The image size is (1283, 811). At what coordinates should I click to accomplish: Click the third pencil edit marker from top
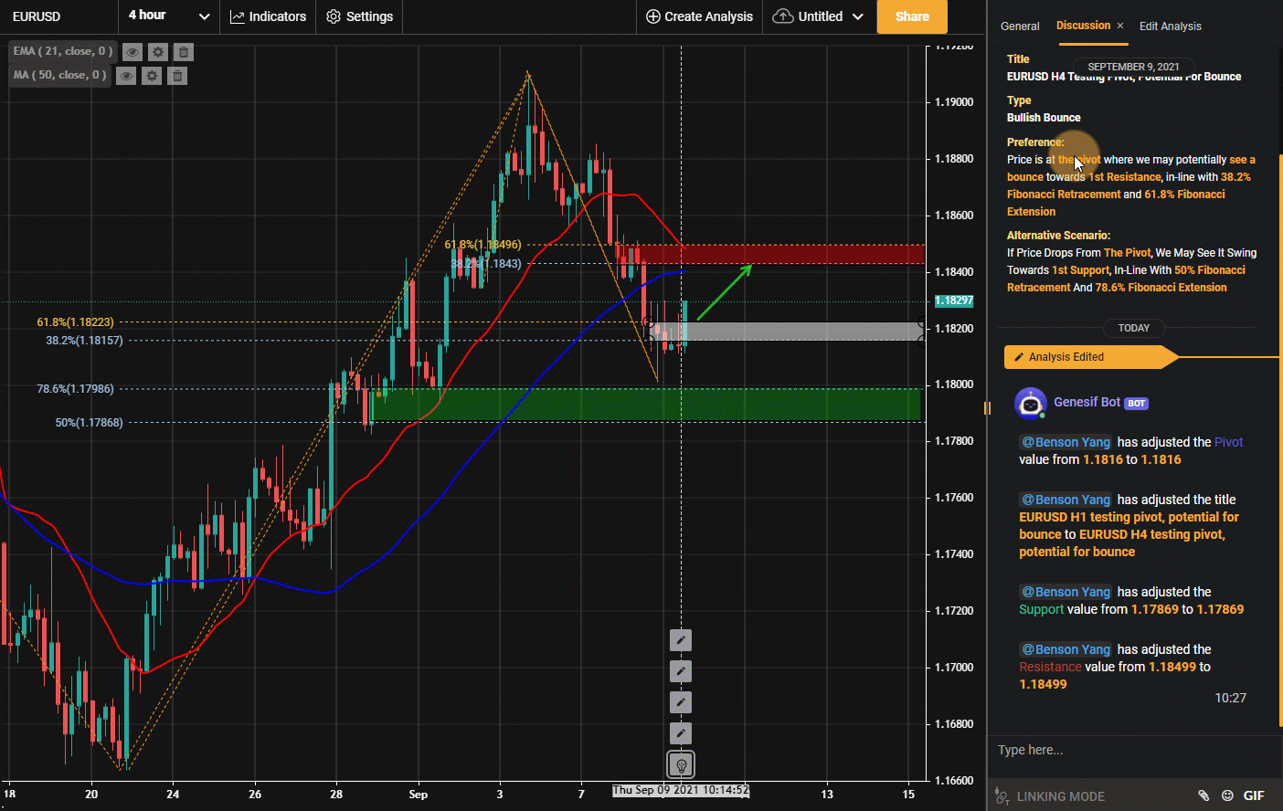click(681, 702)
